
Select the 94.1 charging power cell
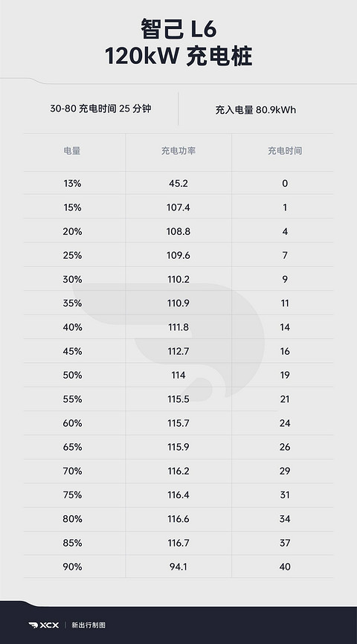[178, 567]
